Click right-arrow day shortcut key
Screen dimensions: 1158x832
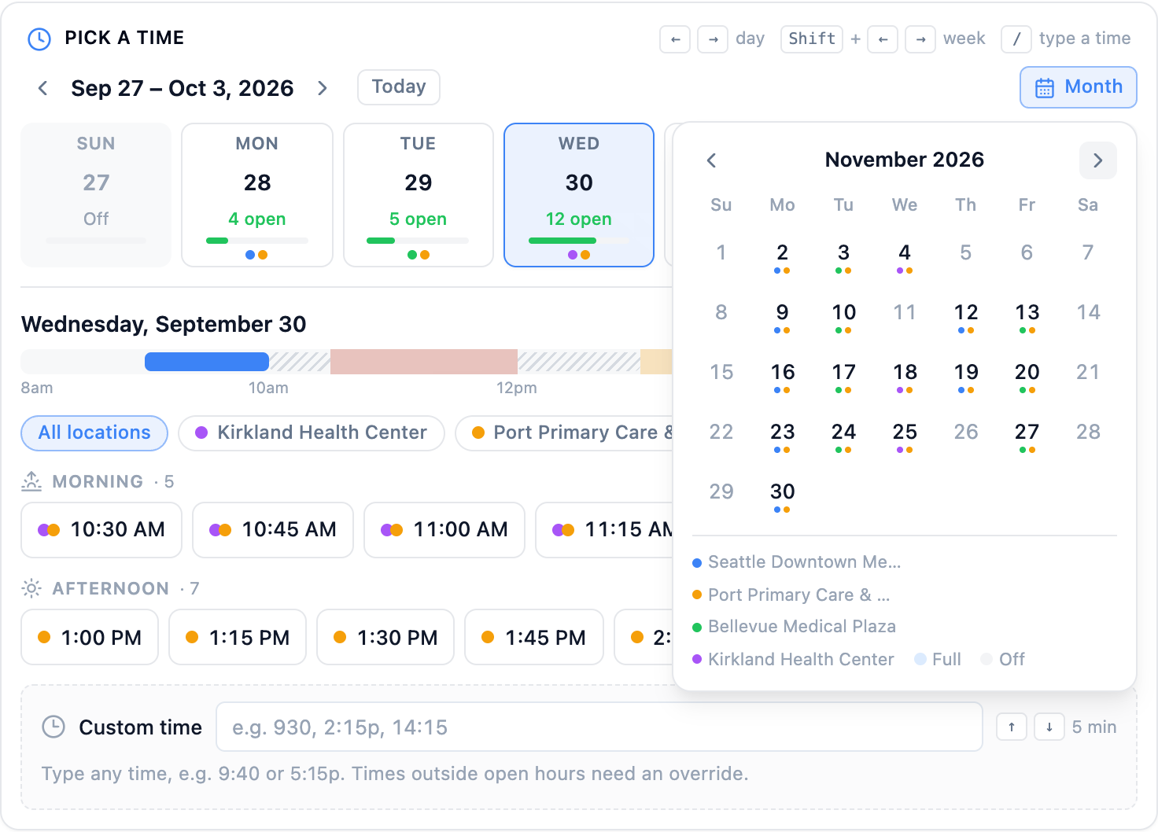click(x=713, y=39)
